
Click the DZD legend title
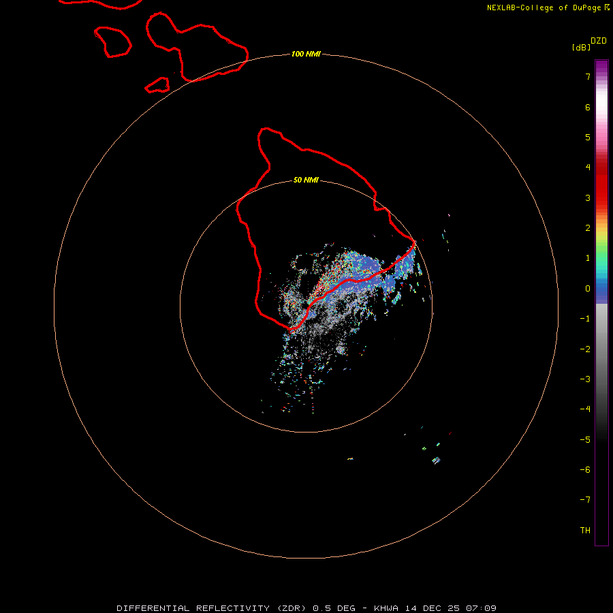599,41
